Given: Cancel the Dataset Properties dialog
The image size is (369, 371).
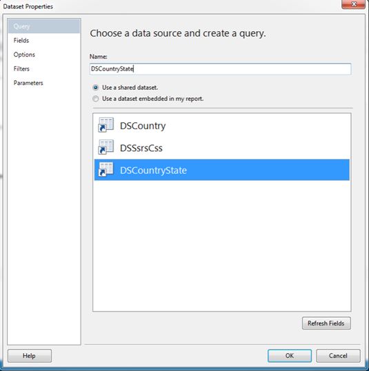Looking at the screenshot, I should 338,356.
